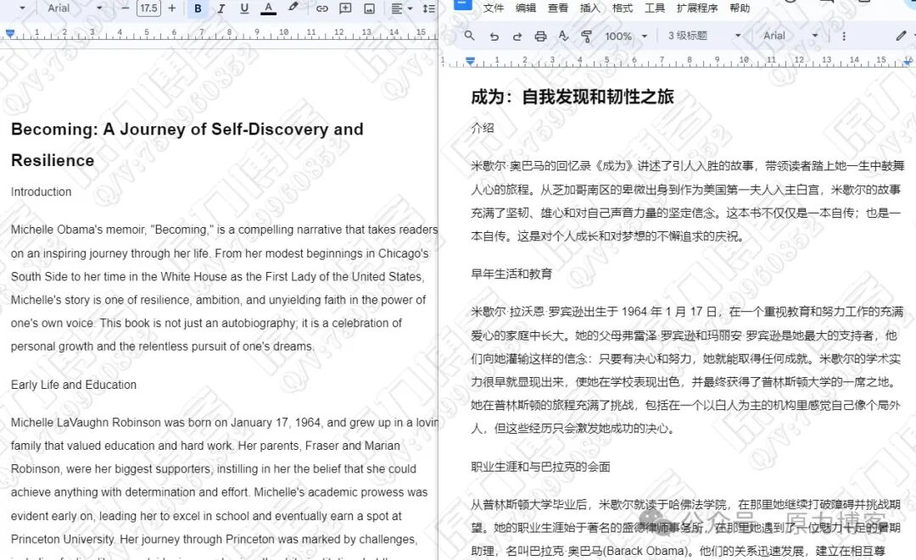Click paragraph line starting Michelle LaVaughn Robinson
This screenshot has width=916, height=560.
[x=224, y=423]
